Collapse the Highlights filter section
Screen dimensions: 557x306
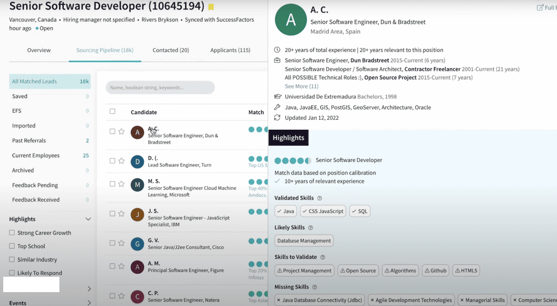click(88, 219)
